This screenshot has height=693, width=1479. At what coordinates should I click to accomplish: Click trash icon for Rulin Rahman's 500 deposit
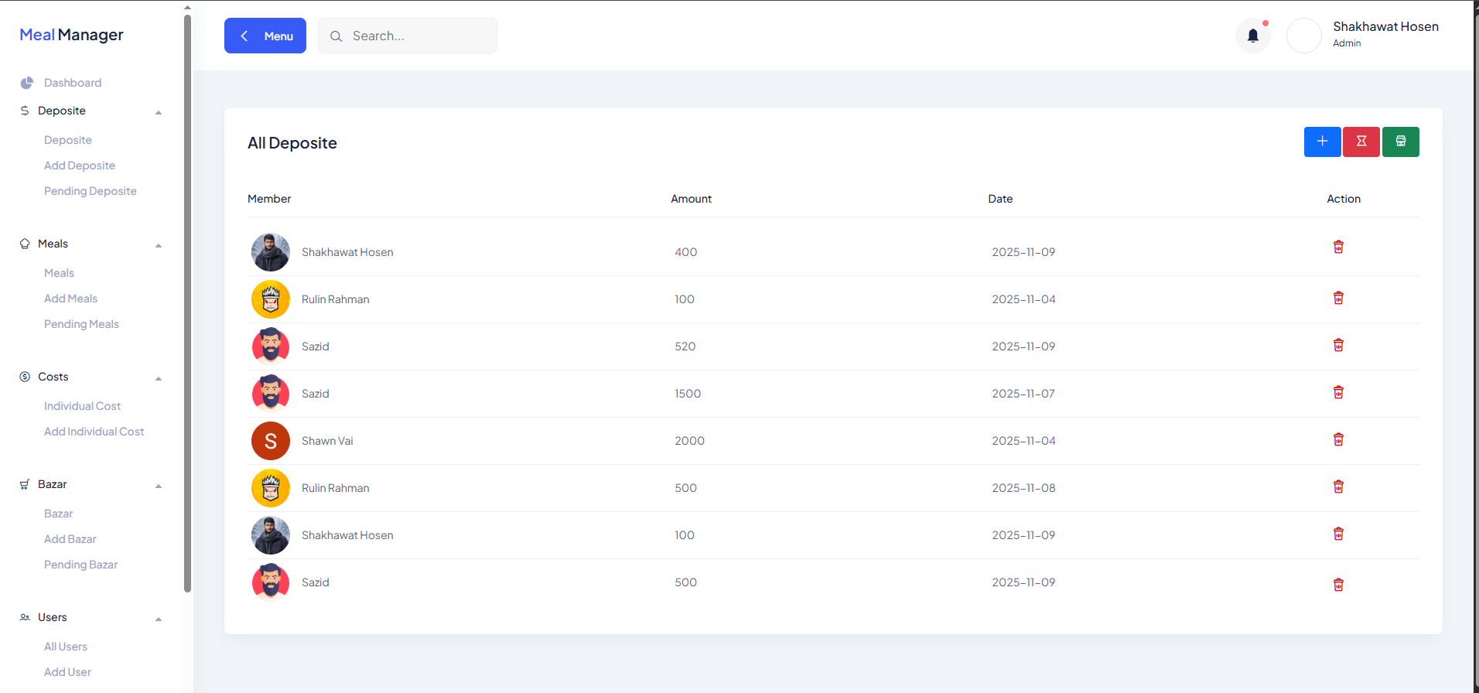click(1338, 486)
